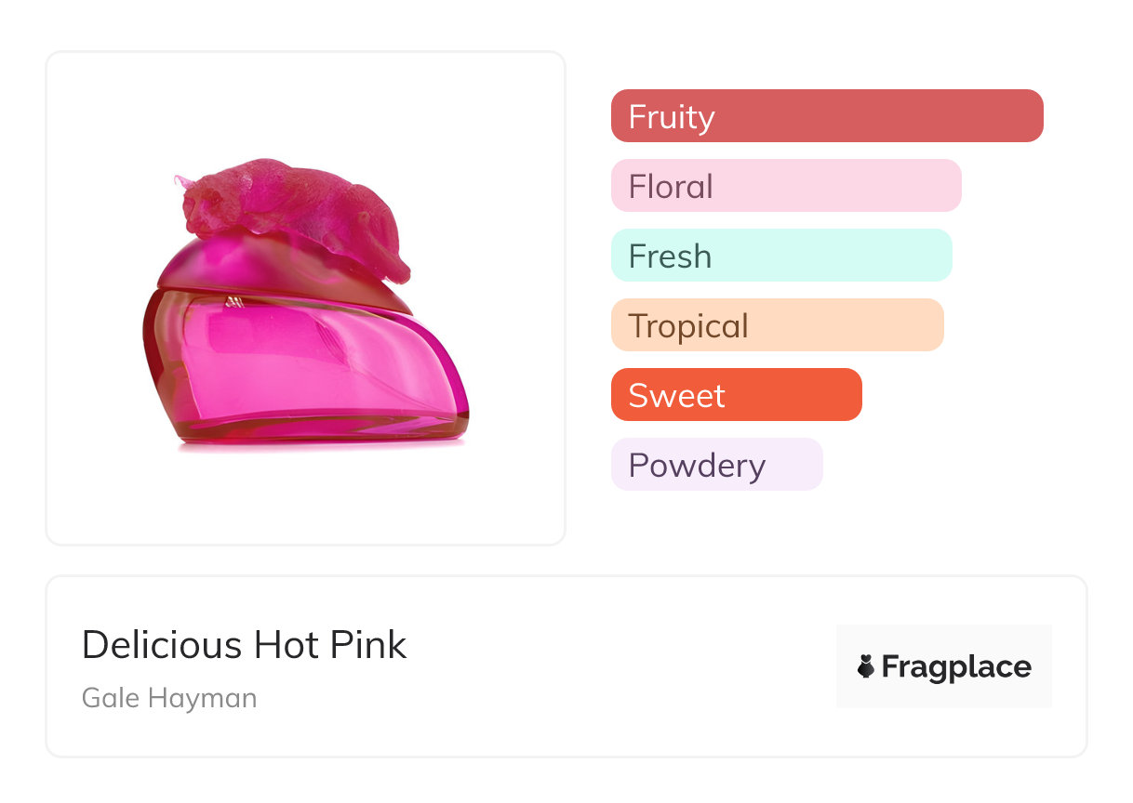Click the Sweet label text

coord(676,396)
